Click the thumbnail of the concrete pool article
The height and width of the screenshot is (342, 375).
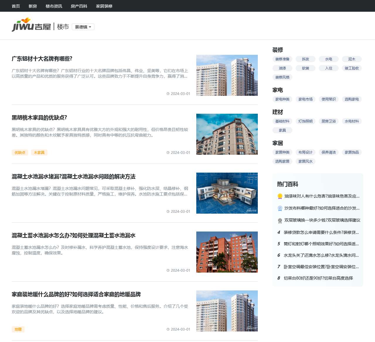[x=227, y=193]
